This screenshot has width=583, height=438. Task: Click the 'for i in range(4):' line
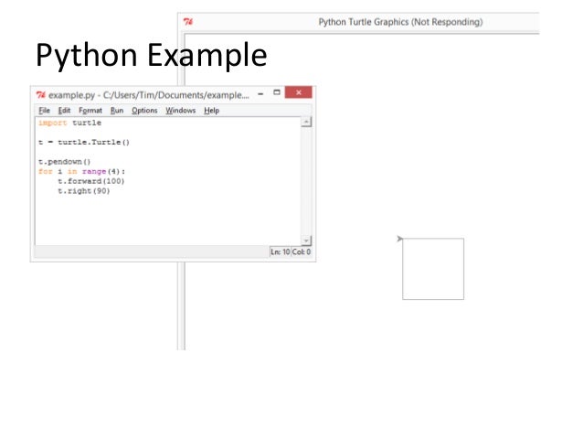[82, 172]
